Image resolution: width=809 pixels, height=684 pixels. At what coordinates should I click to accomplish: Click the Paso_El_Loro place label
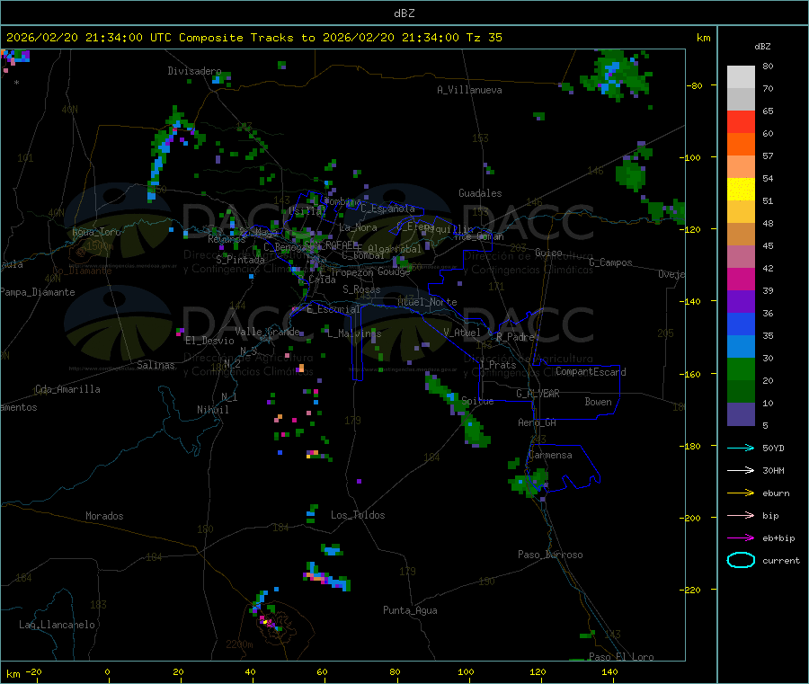[621, 657]
